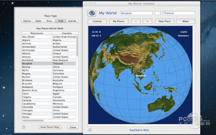The image size is (216, 135).
Task: Select Athens in the list
Action: [49, 54]
